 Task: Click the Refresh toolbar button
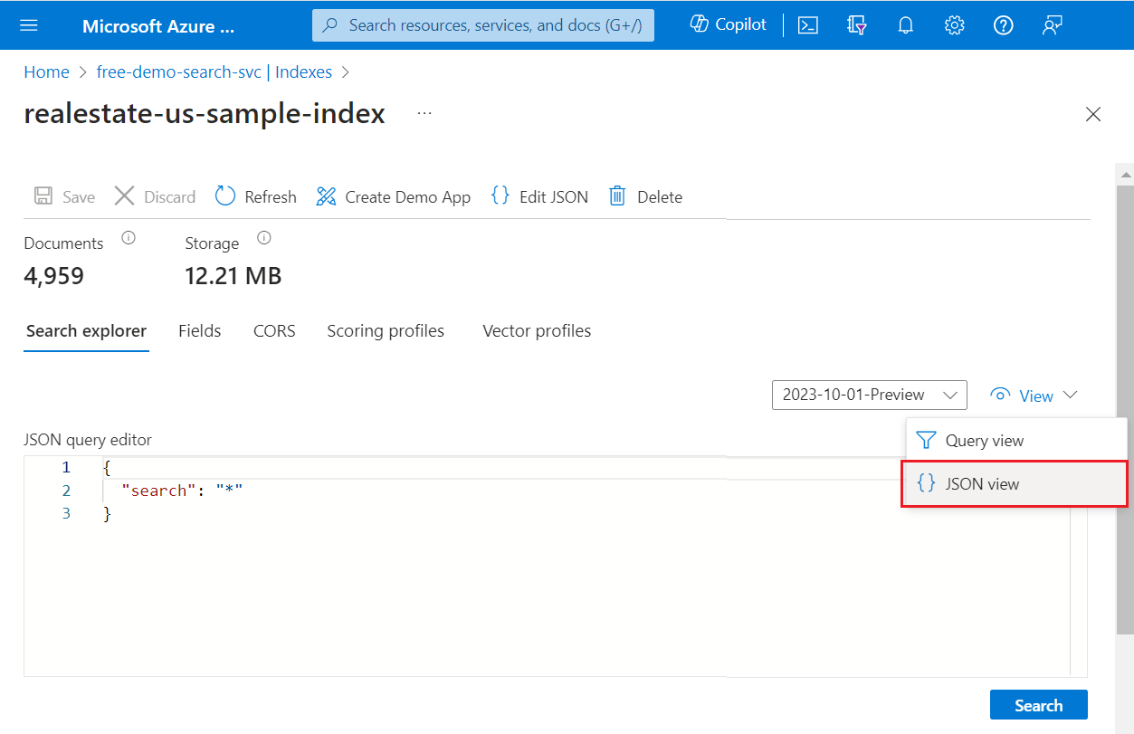click(256, 196)
